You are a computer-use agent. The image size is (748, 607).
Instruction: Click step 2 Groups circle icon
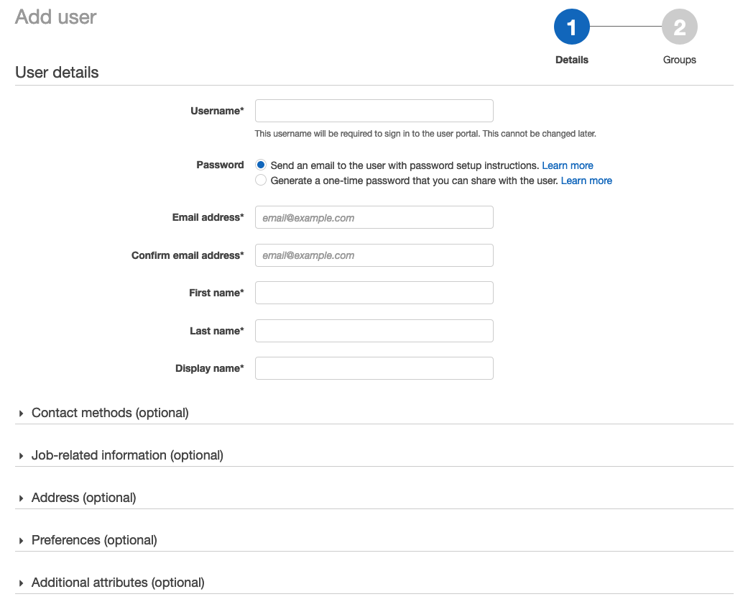[679, 26]
